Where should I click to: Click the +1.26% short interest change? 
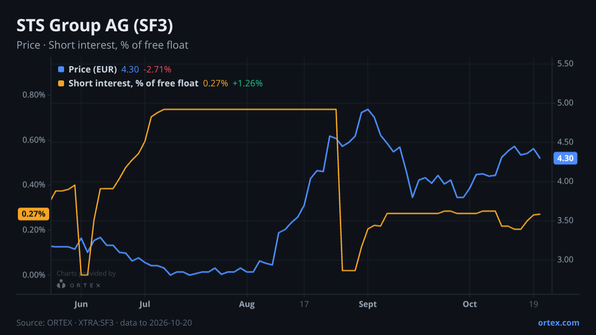coord(247,83)
